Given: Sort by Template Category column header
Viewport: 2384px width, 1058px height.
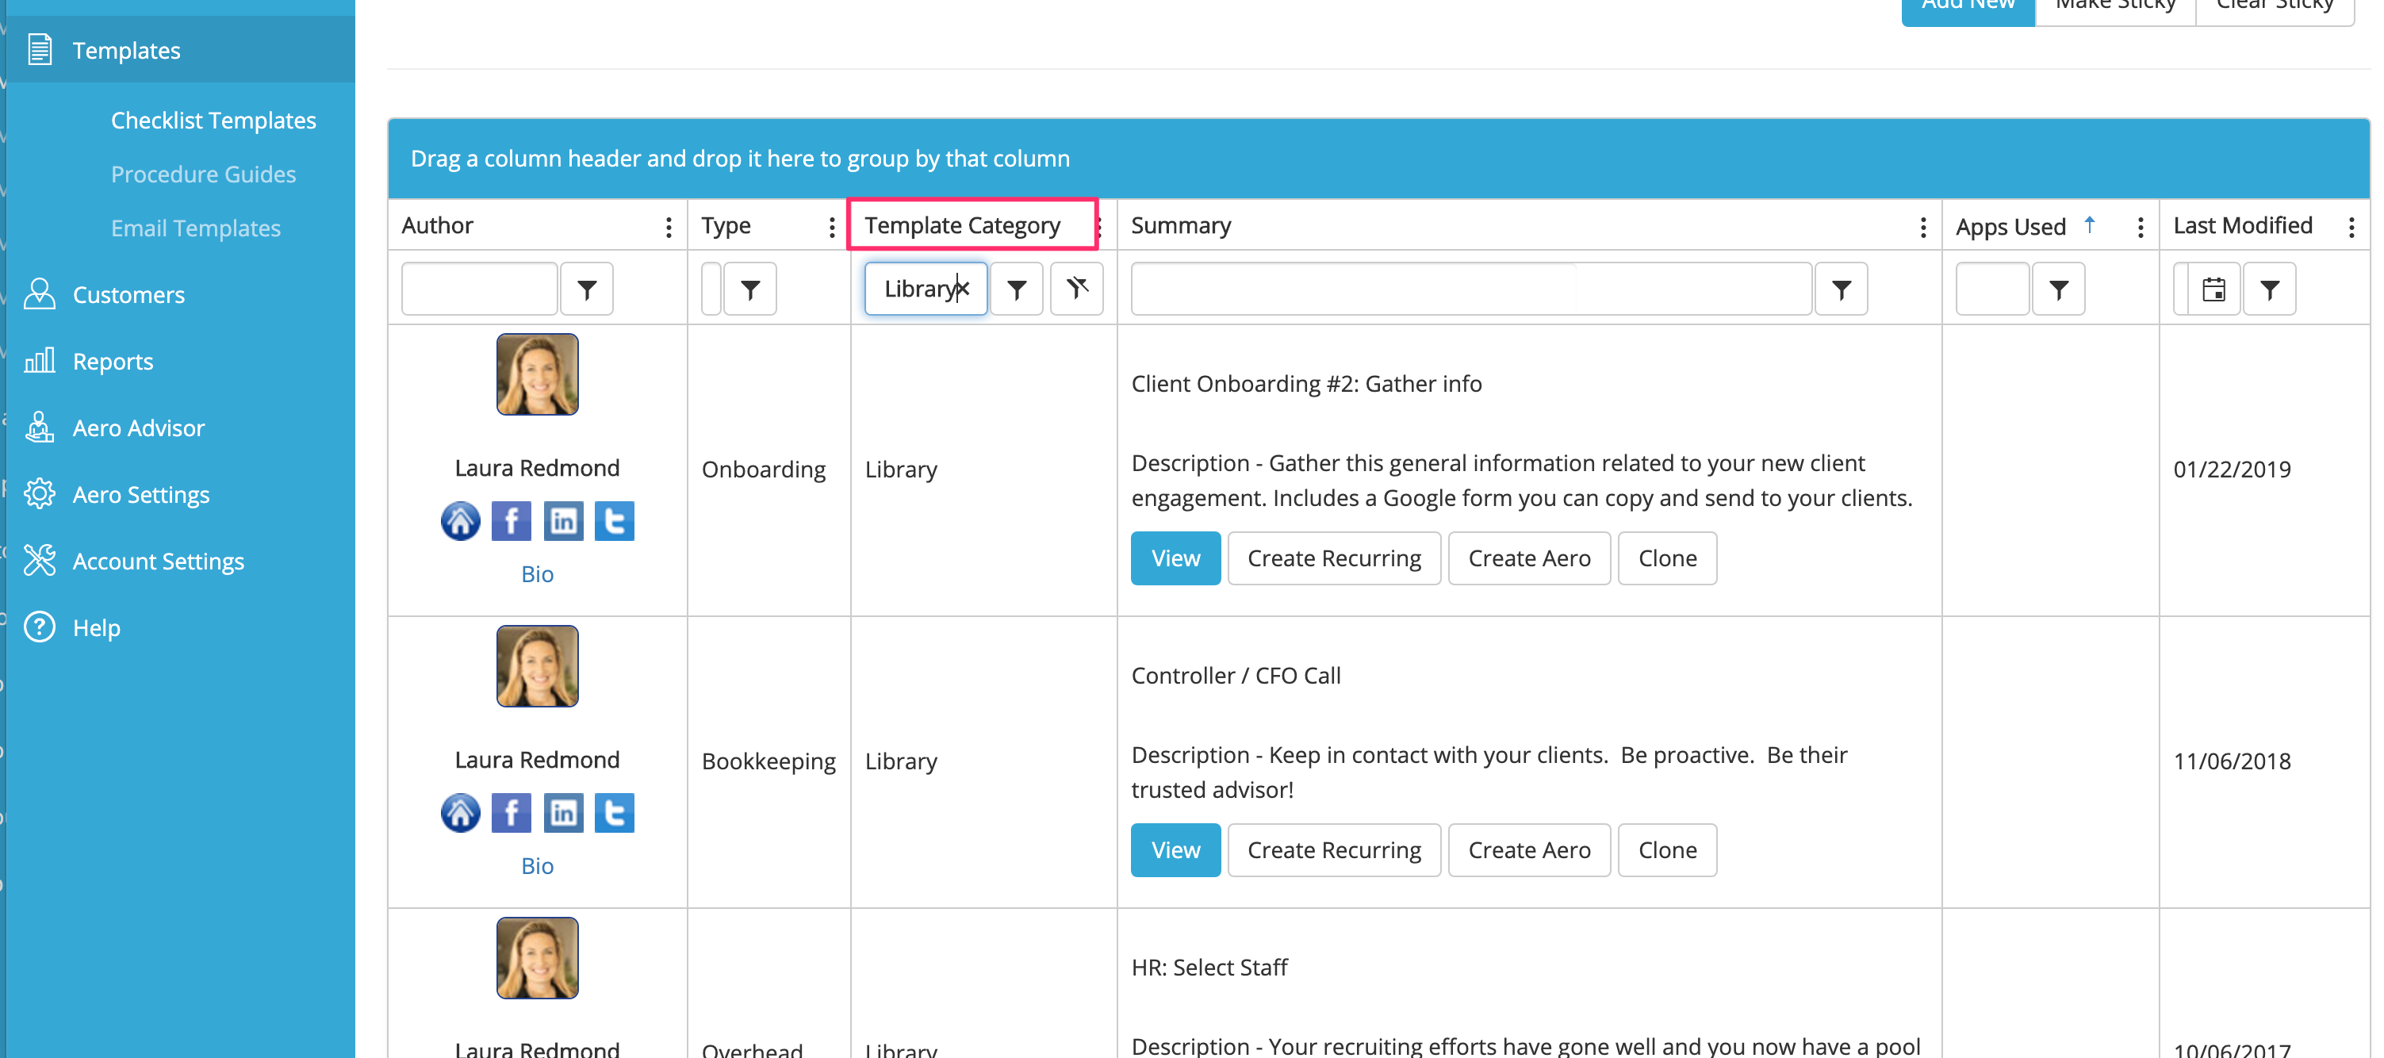Looking at the screenshot, I should (x=963, y=225).
